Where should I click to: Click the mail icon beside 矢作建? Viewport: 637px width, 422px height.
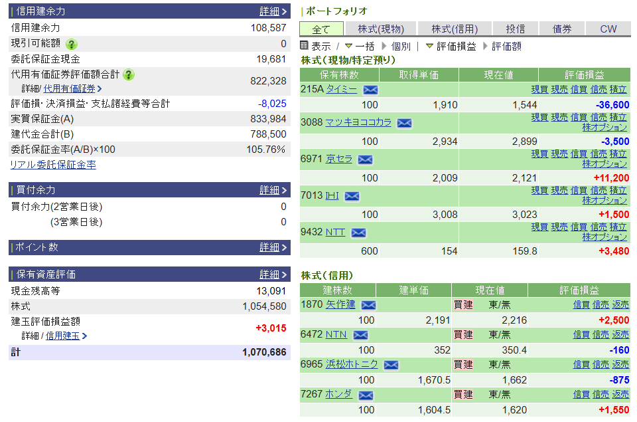(x=368, y=305)
